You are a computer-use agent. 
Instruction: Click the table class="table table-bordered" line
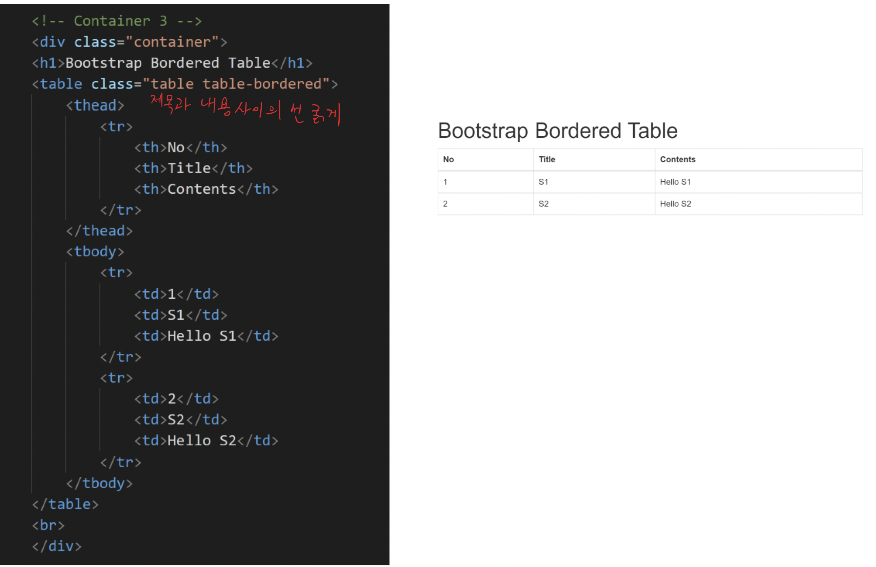pyautogui.click(x=184, y=84)
